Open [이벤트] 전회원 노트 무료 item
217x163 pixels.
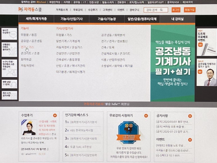click(x=170, y=146)
